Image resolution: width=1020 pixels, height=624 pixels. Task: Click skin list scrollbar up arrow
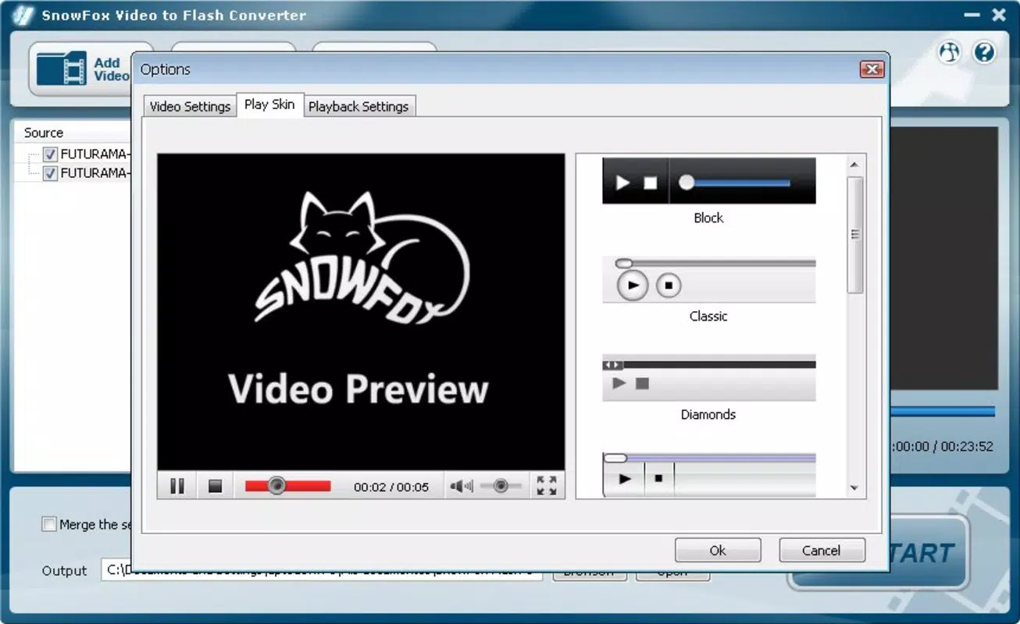click(x=854, y=165)
